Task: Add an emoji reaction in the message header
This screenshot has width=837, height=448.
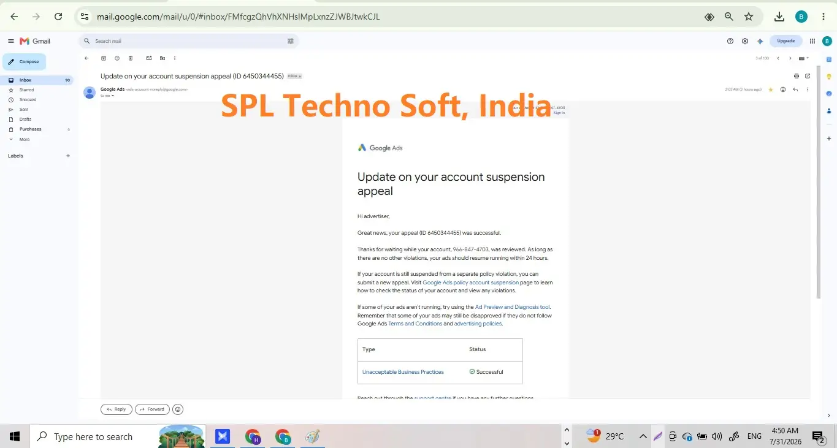Action: click(783, 89)
